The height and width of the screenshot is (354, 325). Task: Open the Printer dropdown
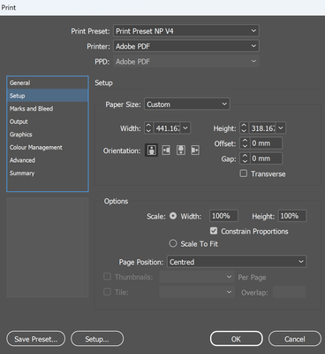186,46
